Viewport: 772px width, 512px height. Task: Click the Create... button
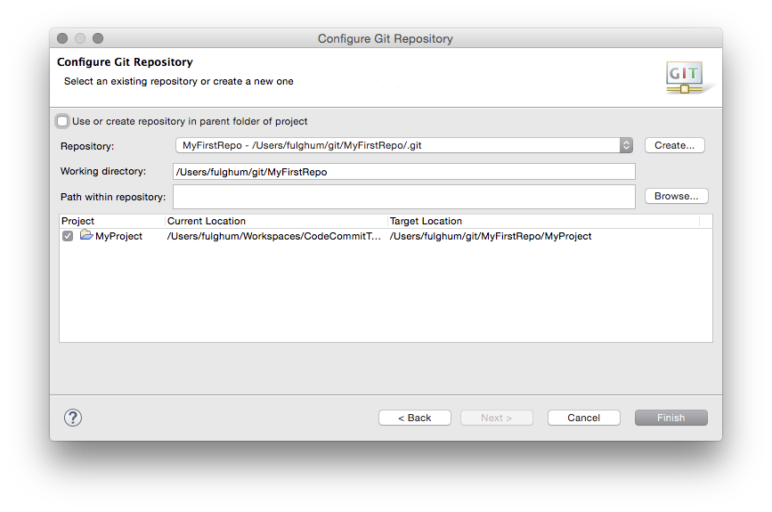(675, 145)
